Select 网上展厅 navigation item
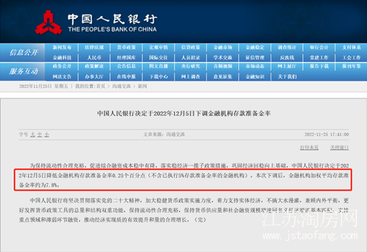This screenshot has height=252, width=367. 287,67
